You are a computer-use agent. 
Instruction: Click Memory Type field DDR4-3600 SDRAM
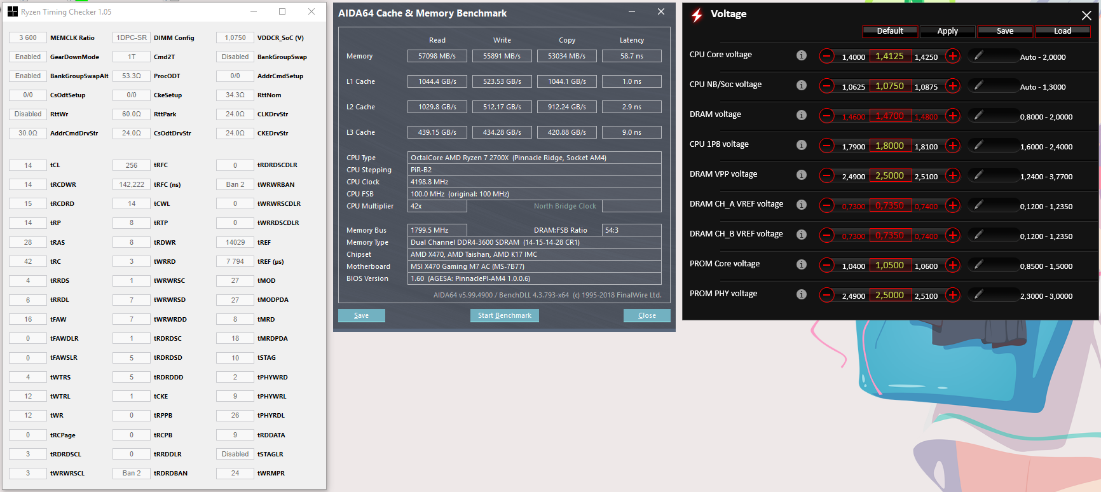535,242
